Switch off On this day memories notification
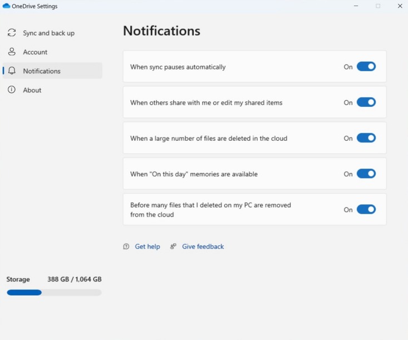The height and width of the screenshot is (340, 408). click(366, 174)
